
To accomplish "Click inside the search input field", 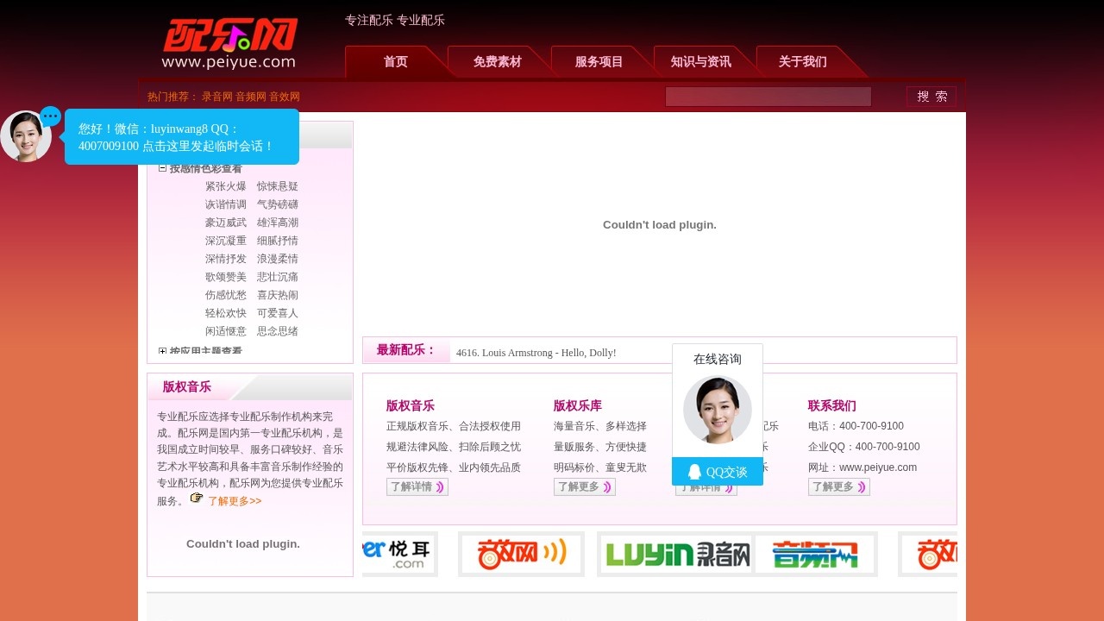I will click(768, 96).
